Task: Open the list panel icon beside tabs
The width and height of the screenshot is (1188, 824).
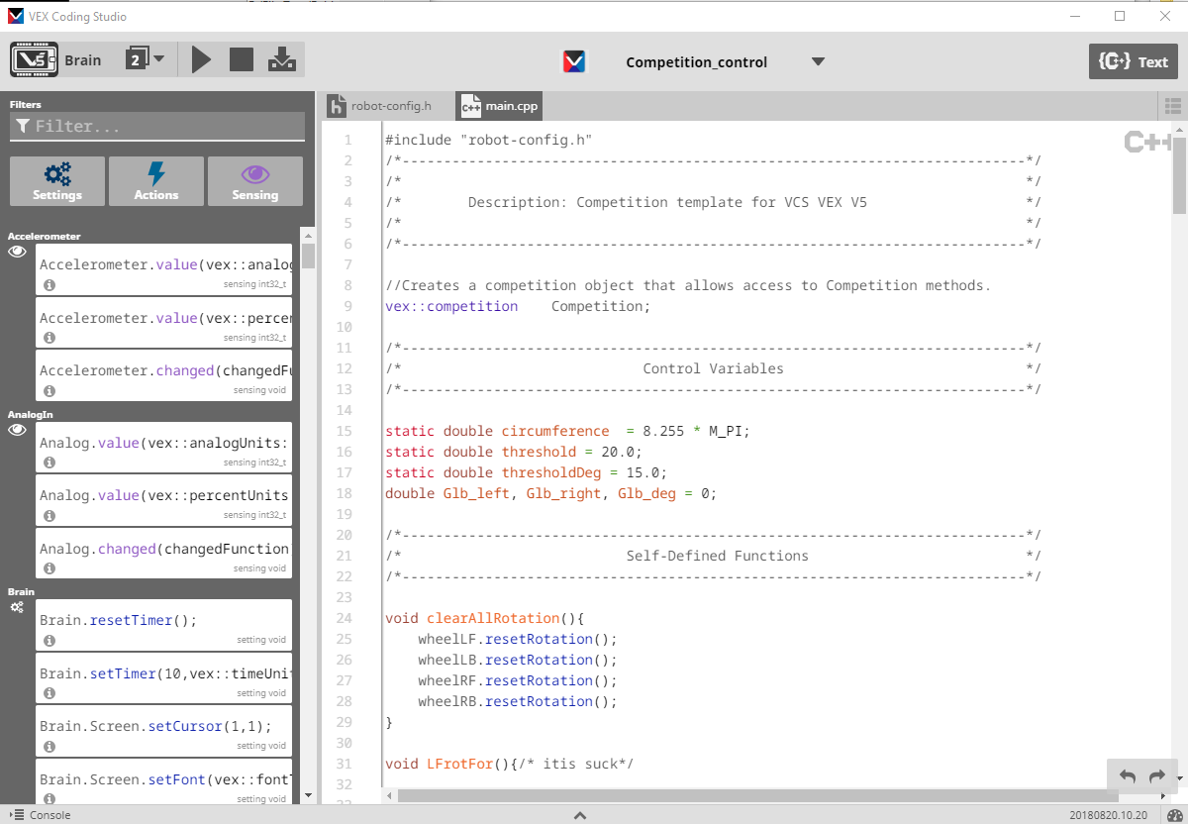Action: (x=1173, y=106)
